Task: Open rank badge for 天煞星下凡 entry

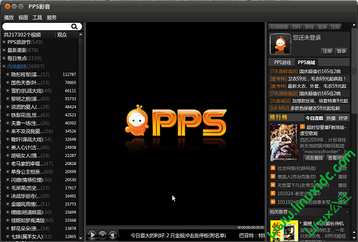Action: [x=273, y=185]
